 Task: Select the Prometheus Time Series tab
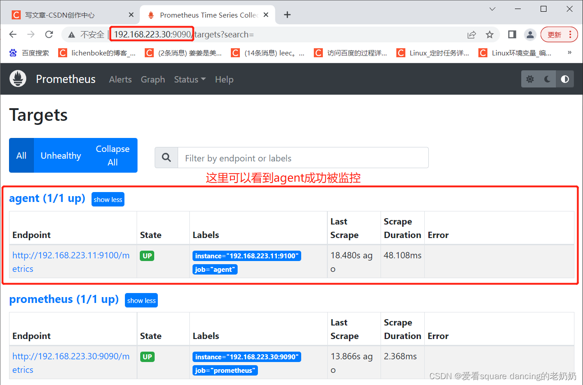(208, 15)
